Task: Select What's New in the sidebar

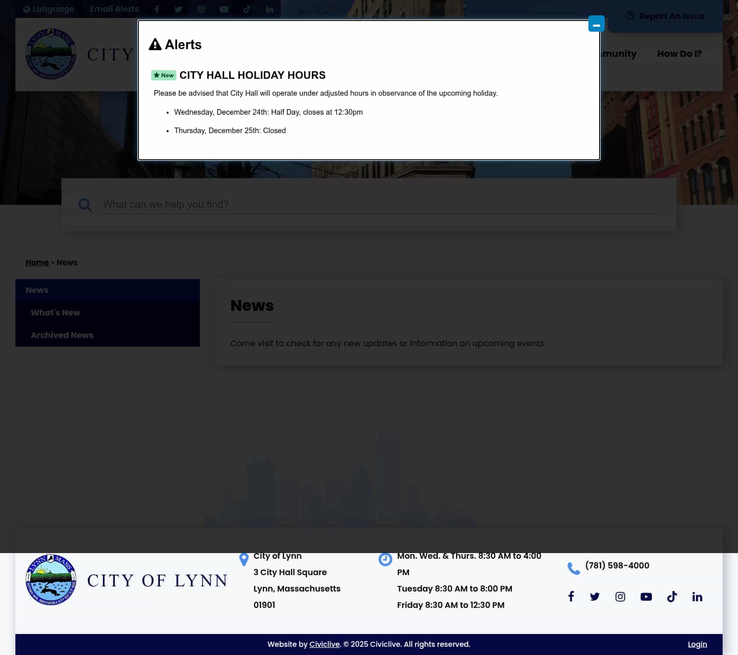Action: pyautogui.click(x=55, y=313)
